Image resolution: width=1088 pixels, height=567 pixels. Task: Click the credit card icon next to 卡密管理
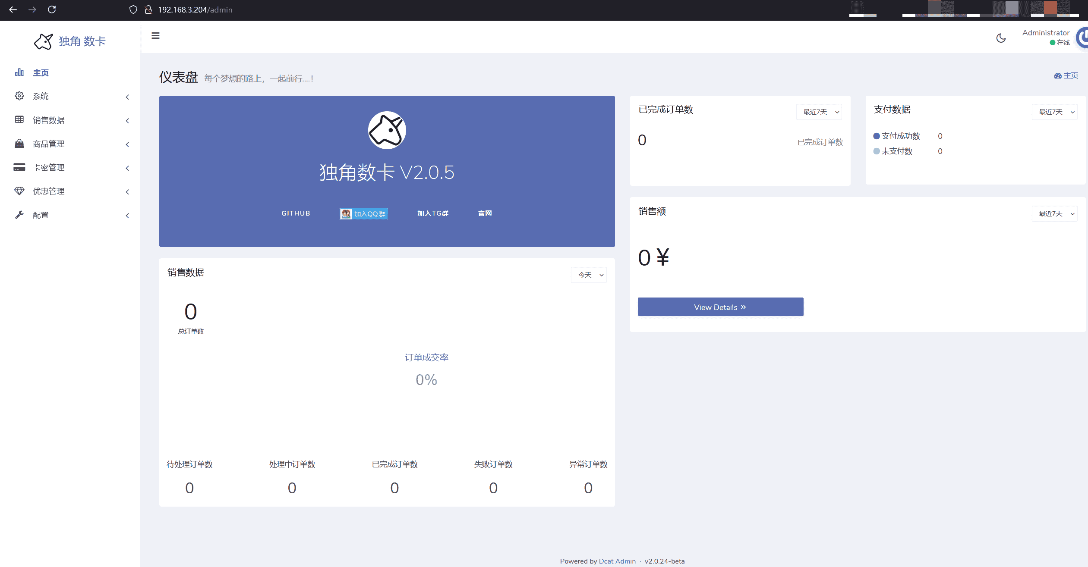tap(19, 167)
